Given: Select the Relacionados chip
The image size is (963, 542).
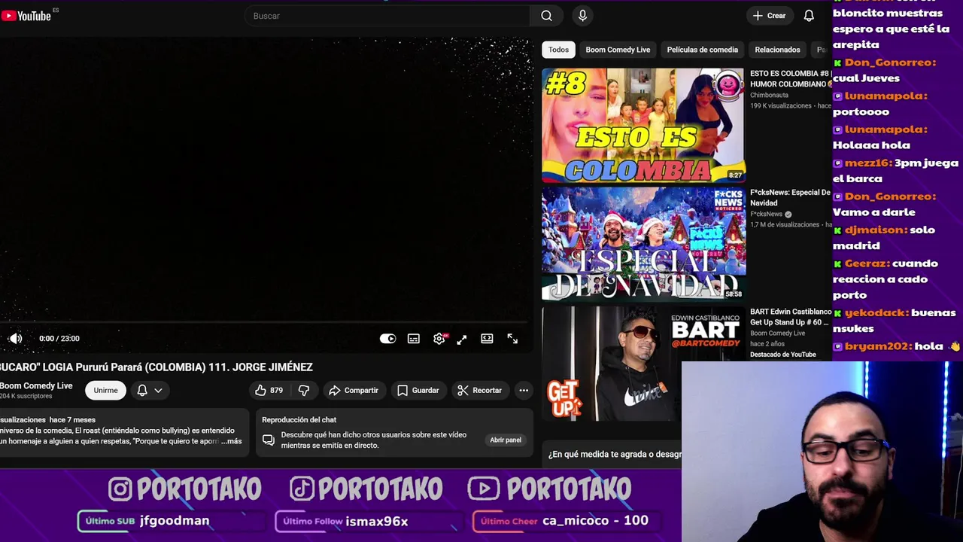Looking at the screenshot, I should pyautogui.click(x=777, y=50).
